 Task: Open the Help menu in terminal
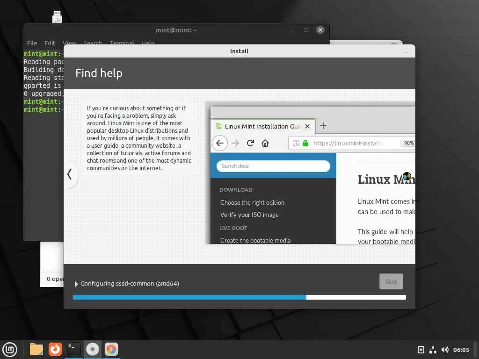(148, 43)
